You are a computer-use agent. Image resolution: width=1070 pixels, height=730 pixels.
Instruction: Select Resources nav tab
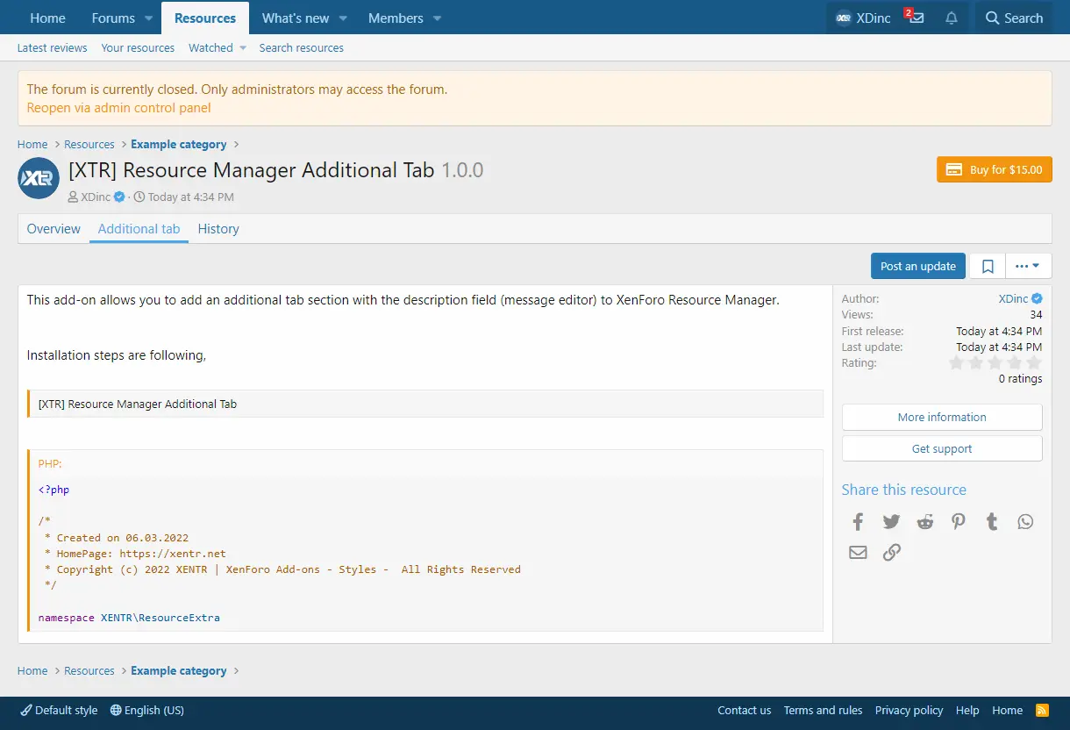[204, 18]
